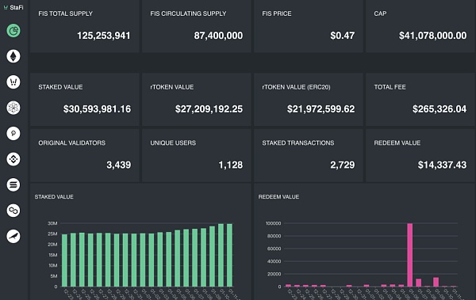
Task: Select the Cosmos atom icon in sidebar
Action: pyautogui.click(x=13, y=108)
